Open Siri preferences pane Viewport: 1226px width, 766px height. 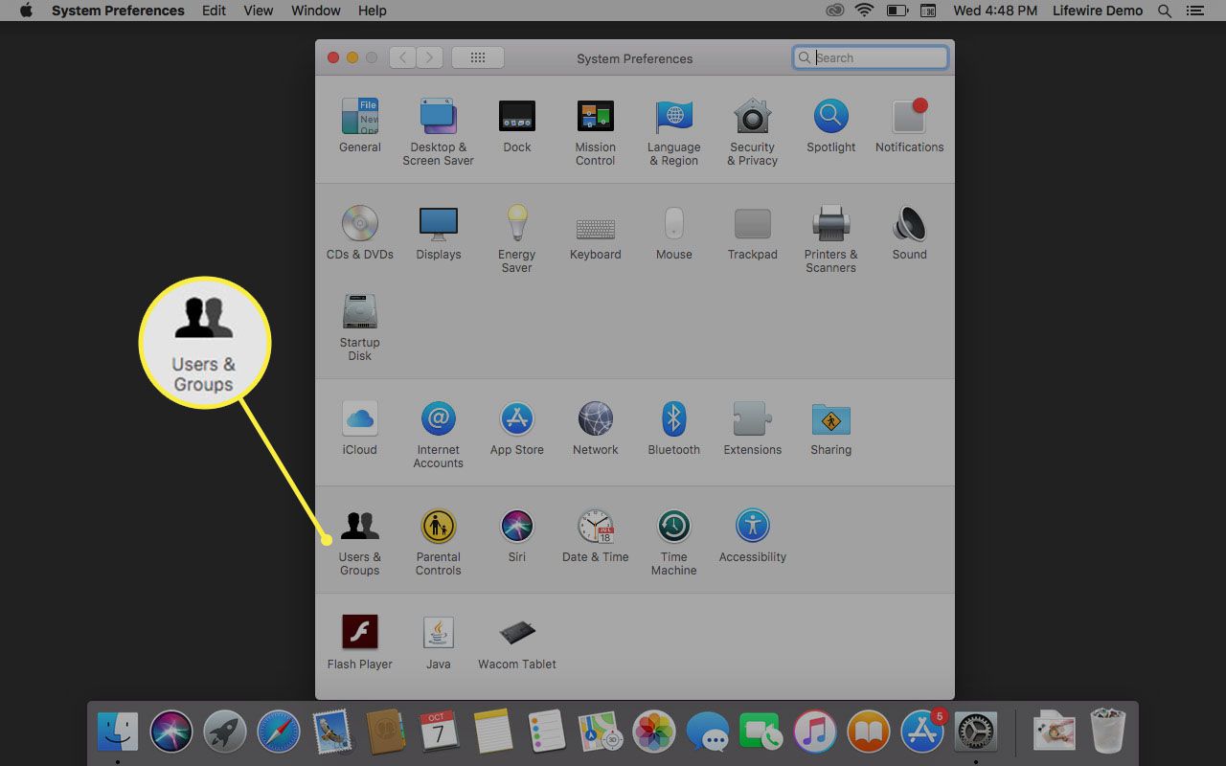pyautogui.click(x=517, y=534)
